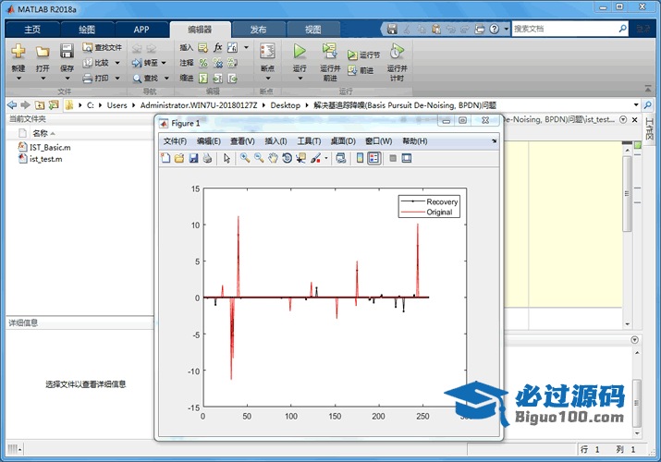Open the address bar path dropdown arrow
Image resolution: width=661 pixels, height=462 pixels.
(636, 104)
